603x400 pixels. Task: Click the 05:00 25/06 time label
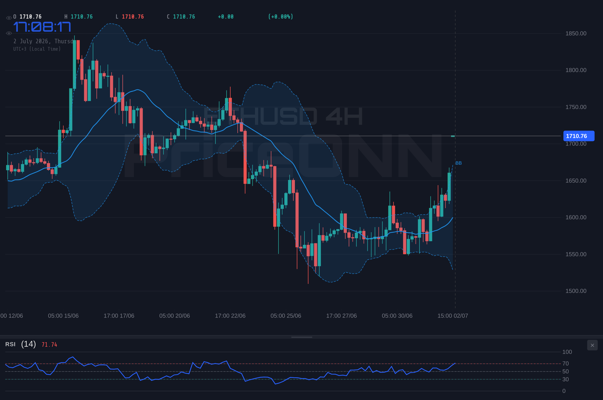pyautogui.click(x=286, y=316)
